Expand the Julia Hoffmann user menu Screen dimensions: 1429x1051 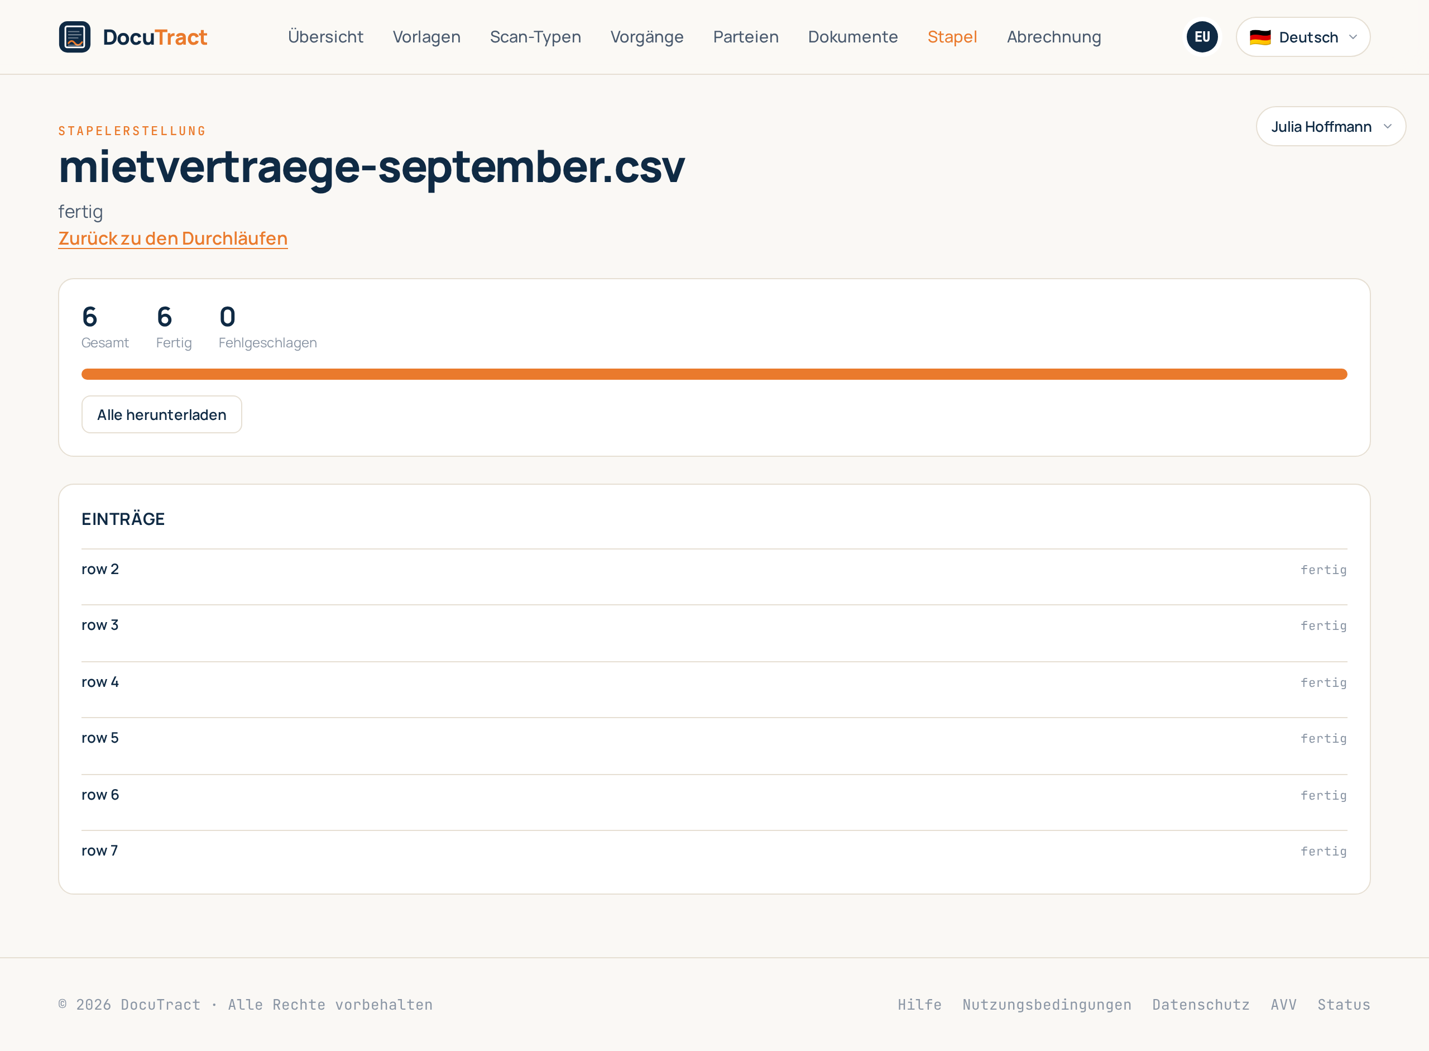pyautogui.click(x=1330, y=127)
